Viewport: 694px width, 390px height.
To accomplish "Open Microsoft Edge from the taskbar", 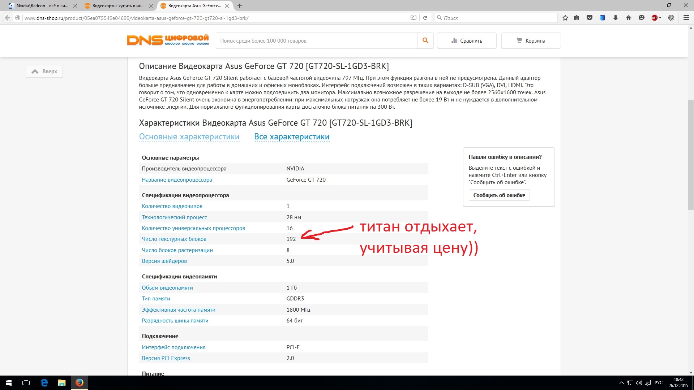I will (x=44, y=383).
